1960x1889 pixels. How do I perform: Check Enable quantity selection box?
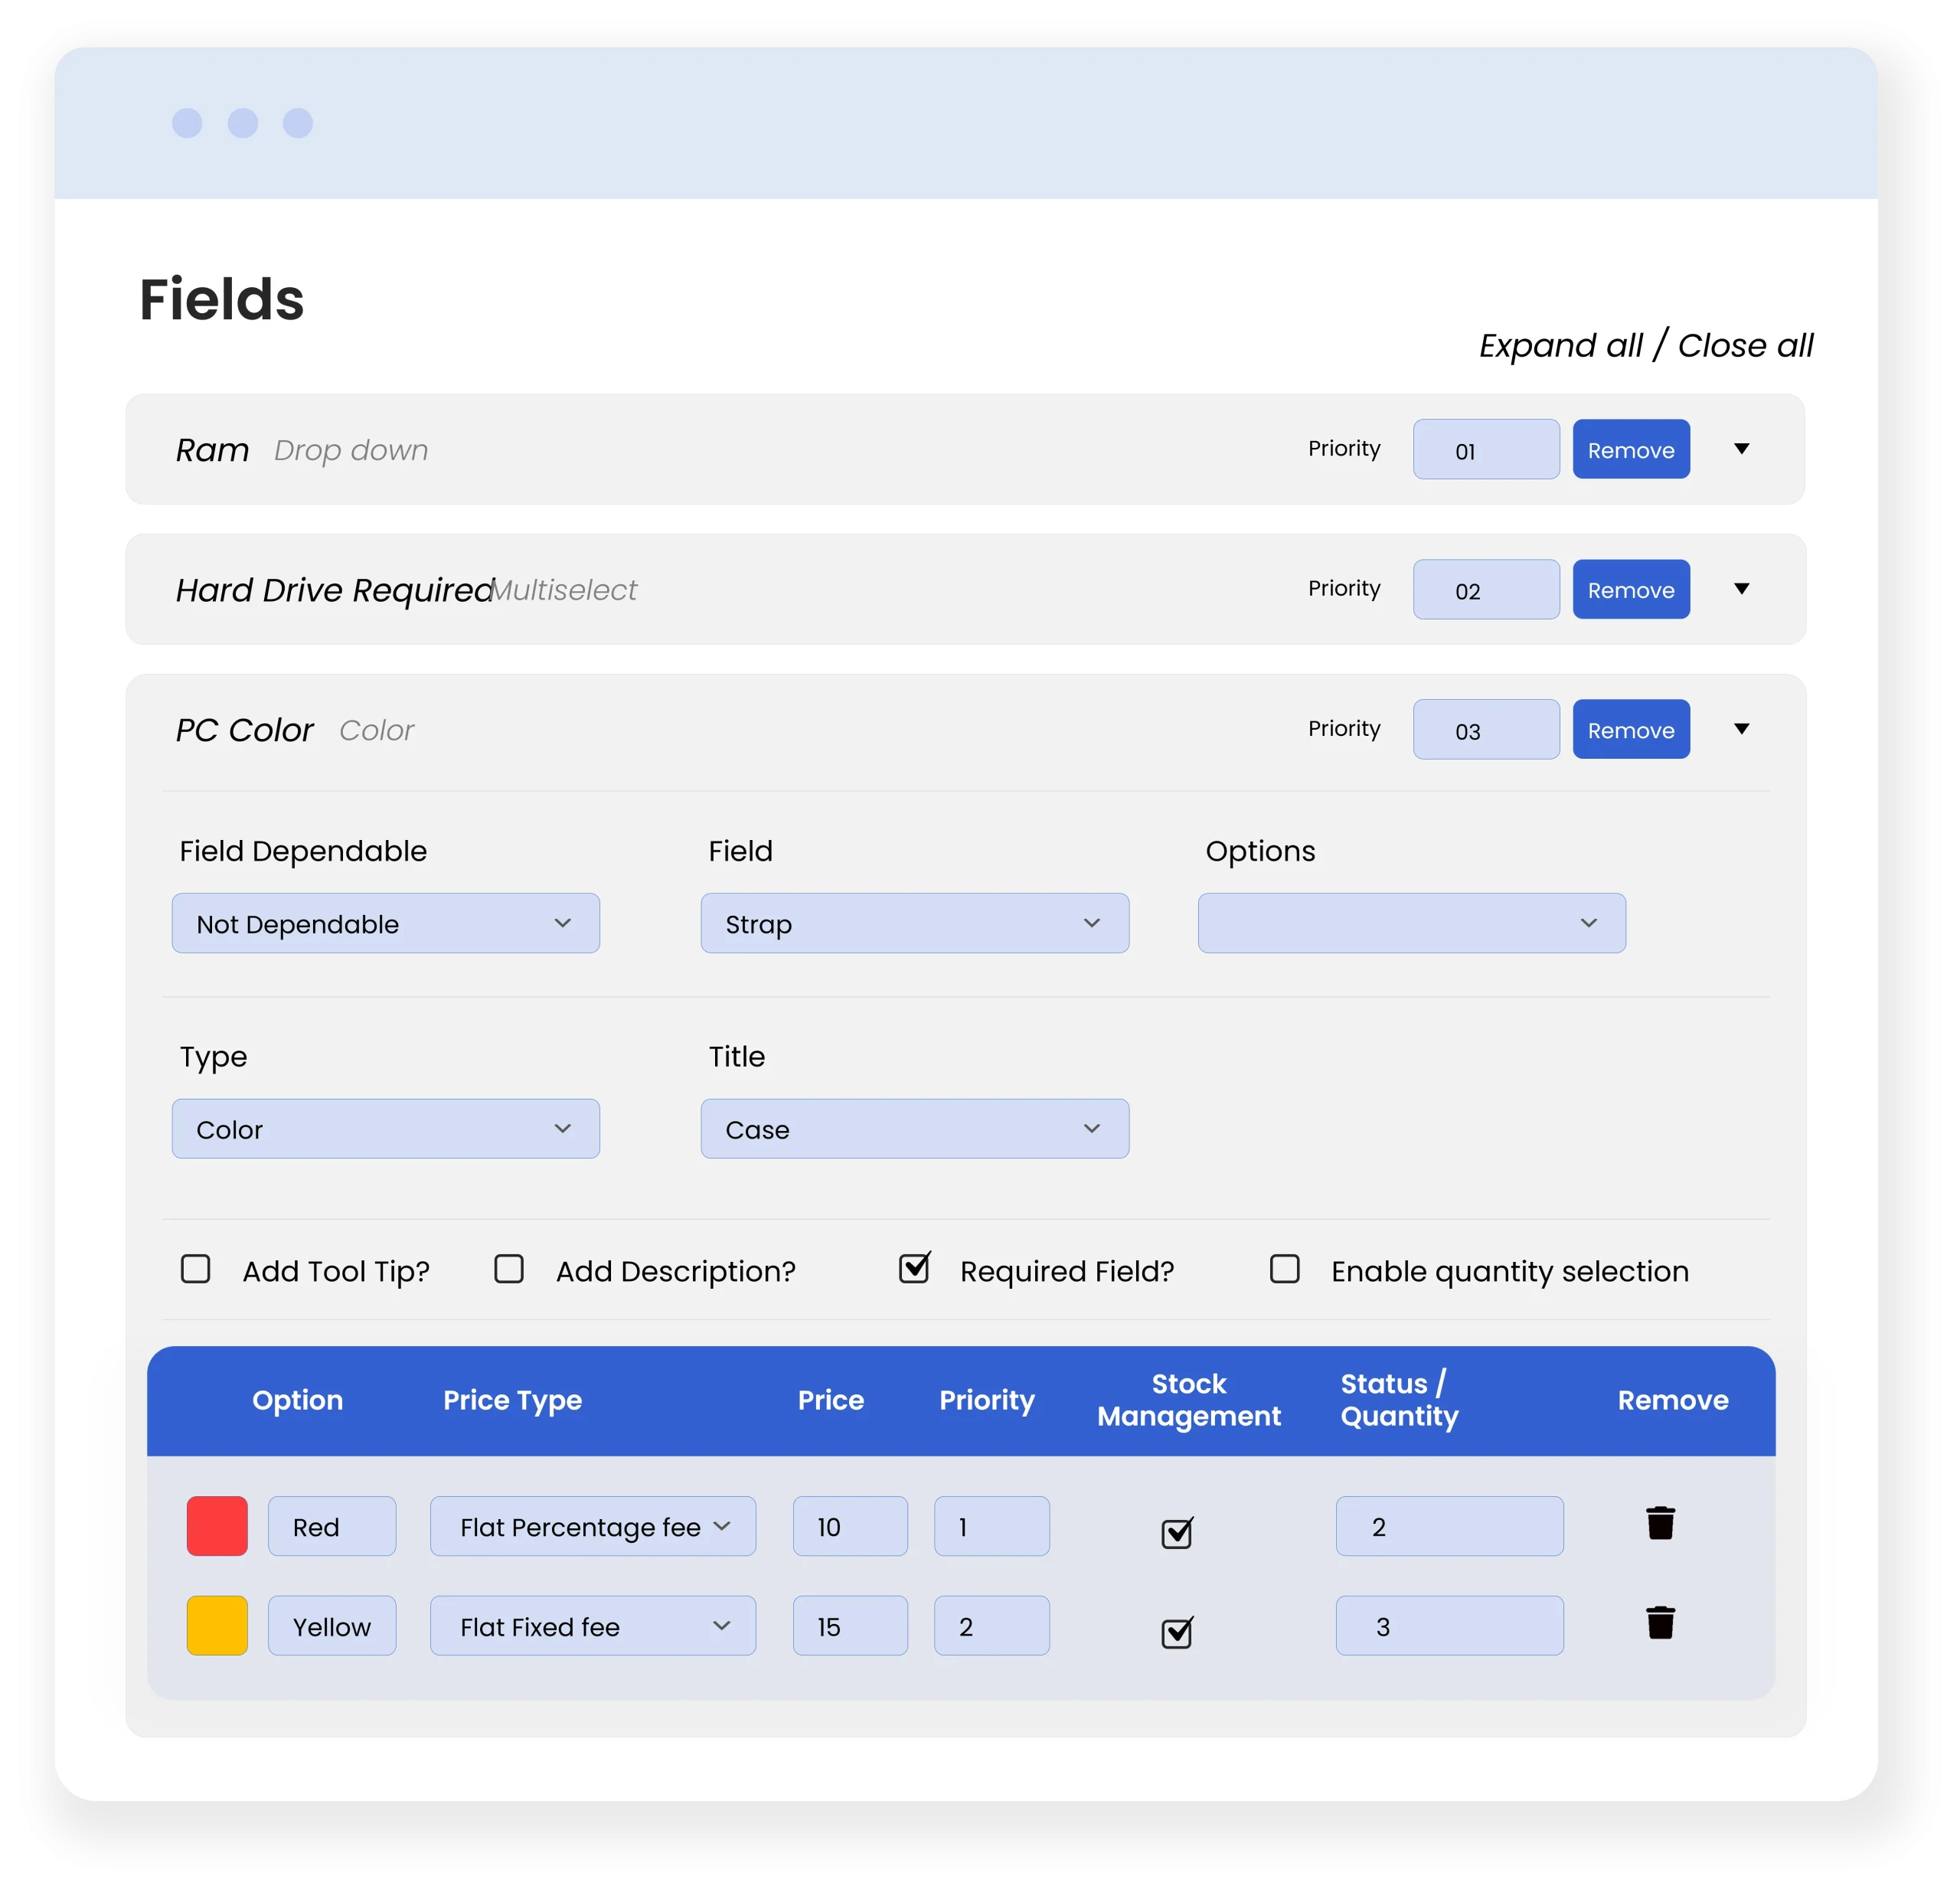[x=1284, y=1269]
